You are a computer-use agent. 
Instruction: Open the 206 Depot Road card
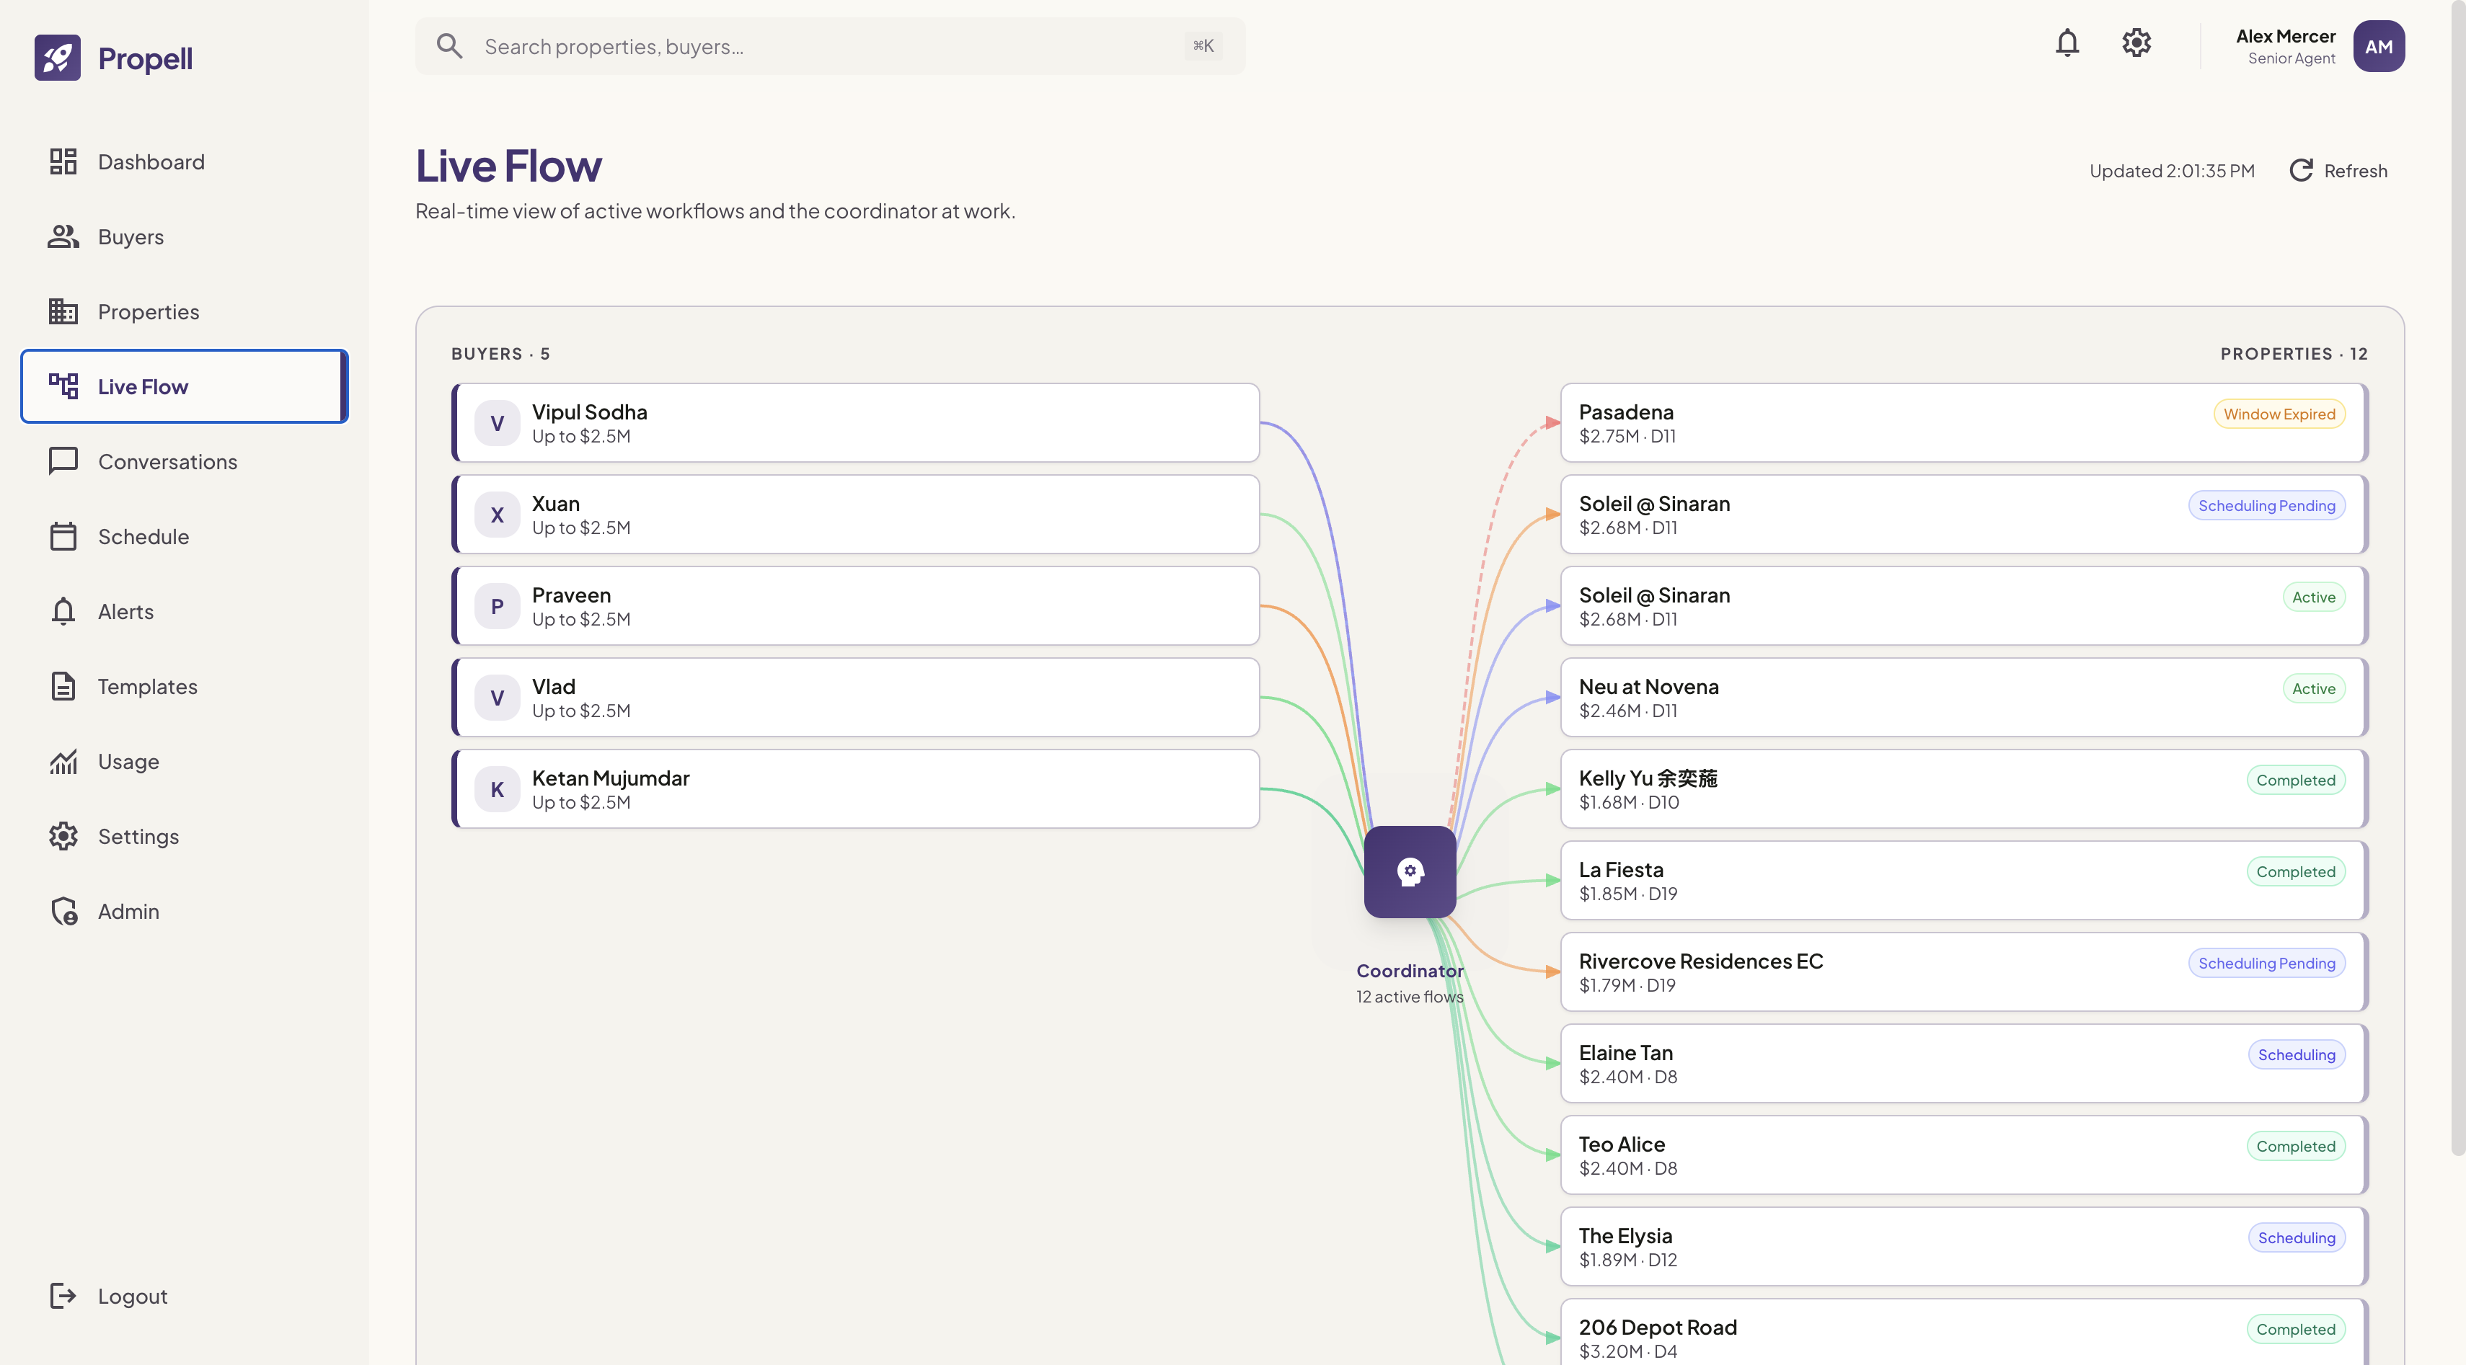(x=1963, y=1333)
